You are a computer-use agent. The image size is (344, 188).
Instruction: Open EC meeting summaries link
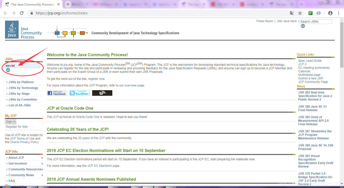314,68
